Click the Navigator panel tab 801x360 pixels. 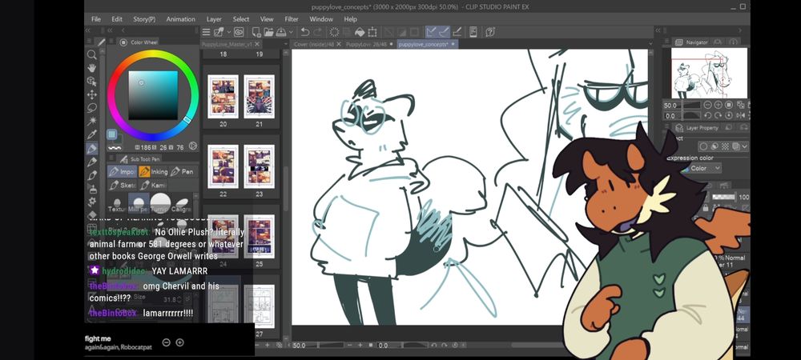point(692,42)
